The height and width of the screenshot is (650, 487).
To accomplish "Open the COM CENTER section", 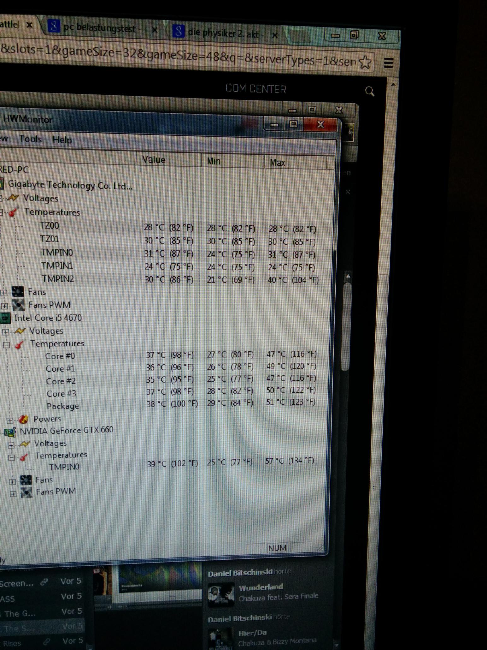I will (x=256, y=89).
